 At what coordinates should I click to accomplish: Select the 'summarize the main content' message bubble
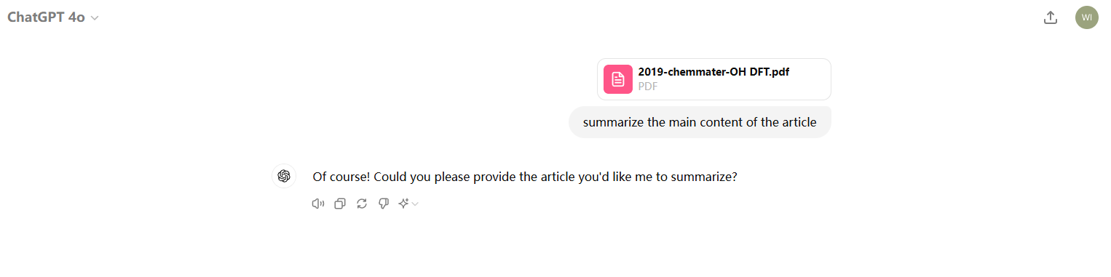click(x=700, y=122)
